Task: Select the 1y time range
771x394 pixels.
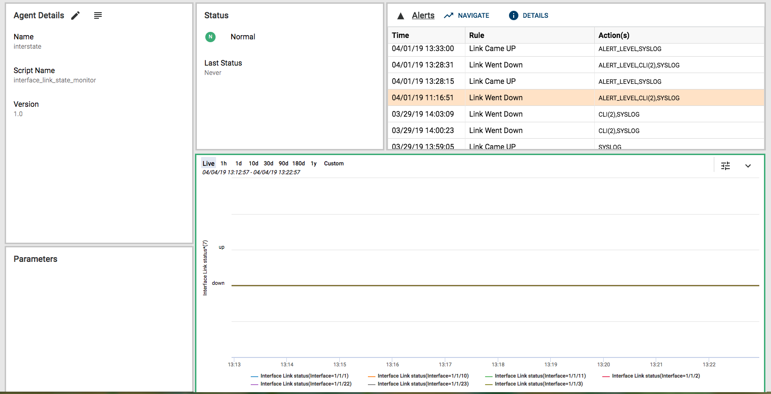Action: (x=314, y=164)
